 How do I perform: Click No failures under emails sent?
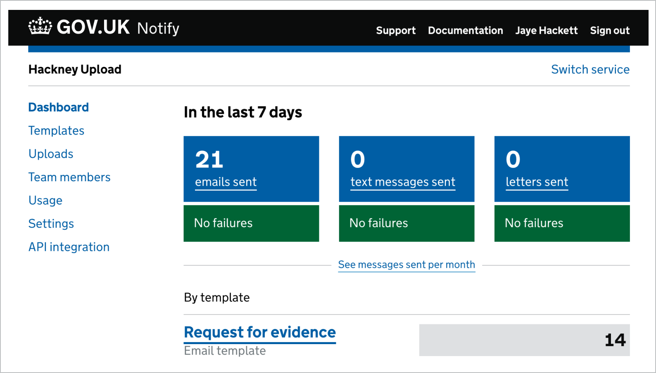251,223
